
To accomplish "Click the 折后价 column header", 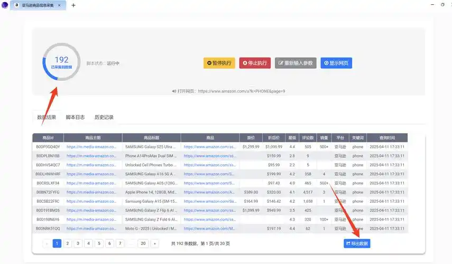I will 273,138.
